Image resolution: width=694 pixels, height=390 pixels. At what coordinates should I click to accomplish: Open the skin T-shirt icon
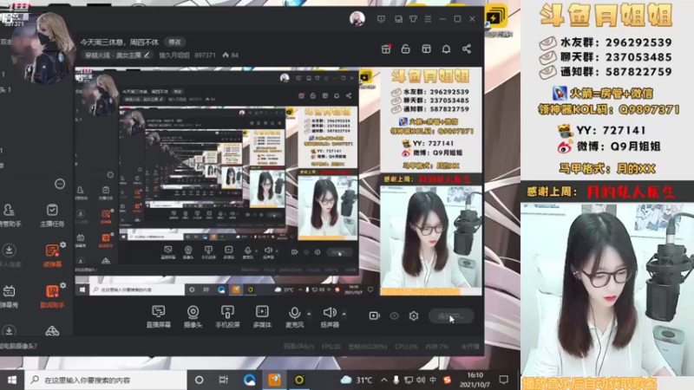[413, 19]
